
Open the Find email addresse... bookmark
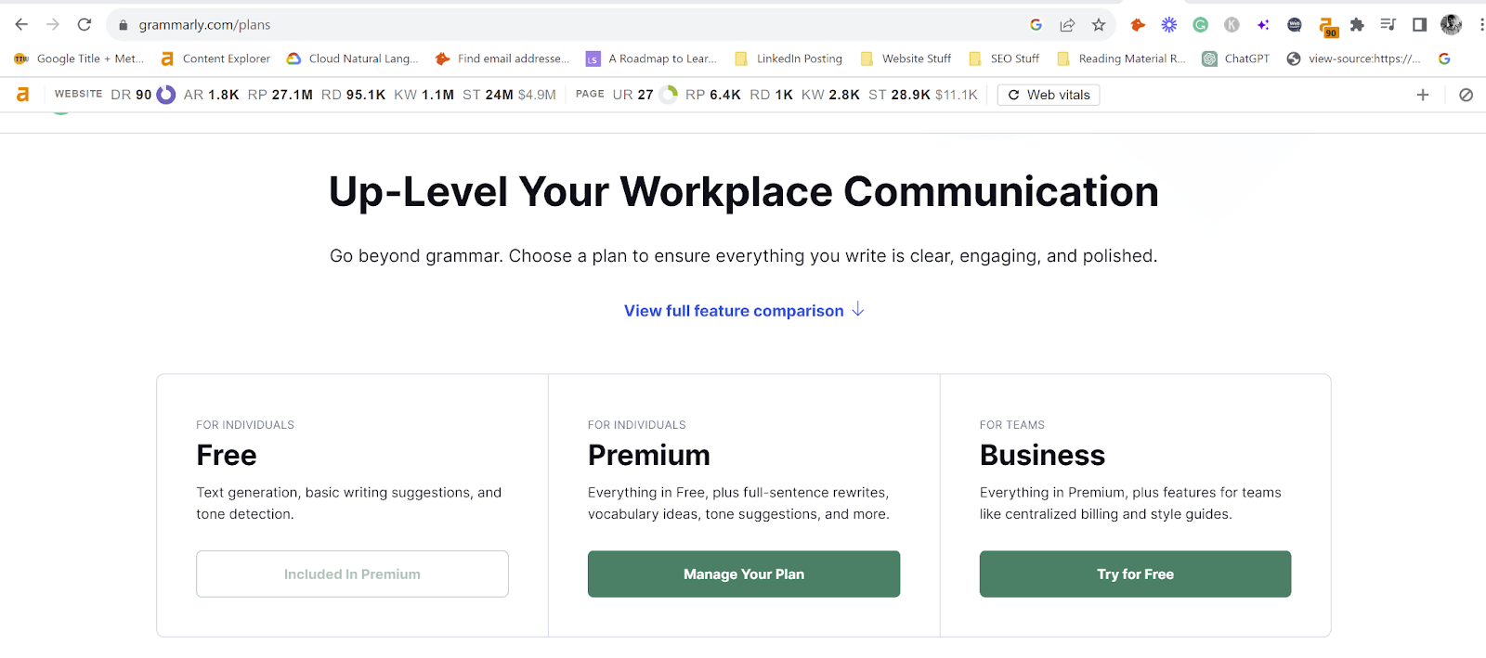point(502,58)
